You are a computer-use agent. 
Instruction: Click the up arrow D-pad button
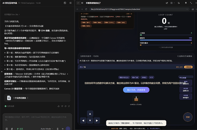[90, 114]
